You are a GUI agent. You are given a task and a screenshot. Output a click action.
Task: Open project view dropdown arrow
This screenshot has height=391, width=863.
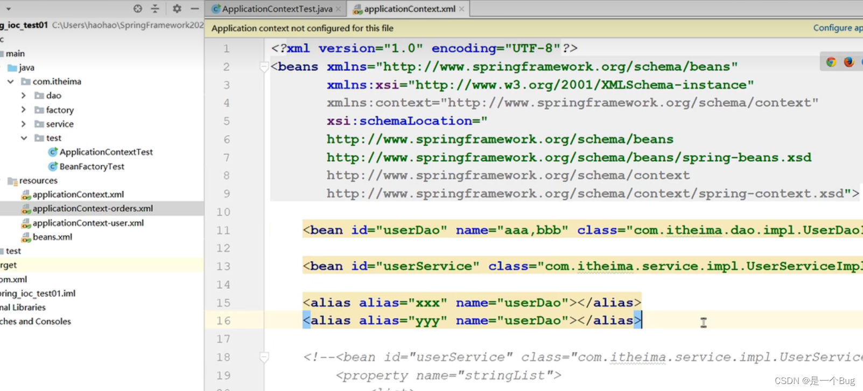point(9,9)
